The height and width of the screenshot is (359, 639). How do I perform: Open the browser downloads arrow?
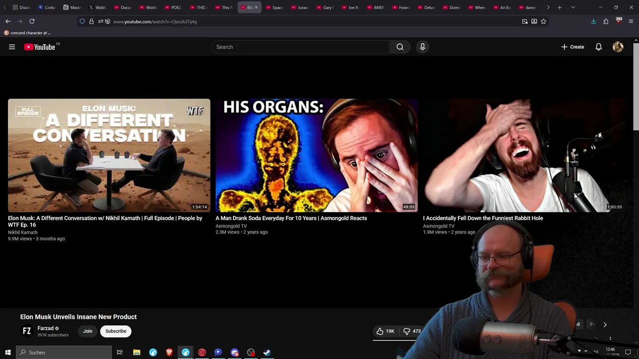pyautogui.click(x=594, y=21)
